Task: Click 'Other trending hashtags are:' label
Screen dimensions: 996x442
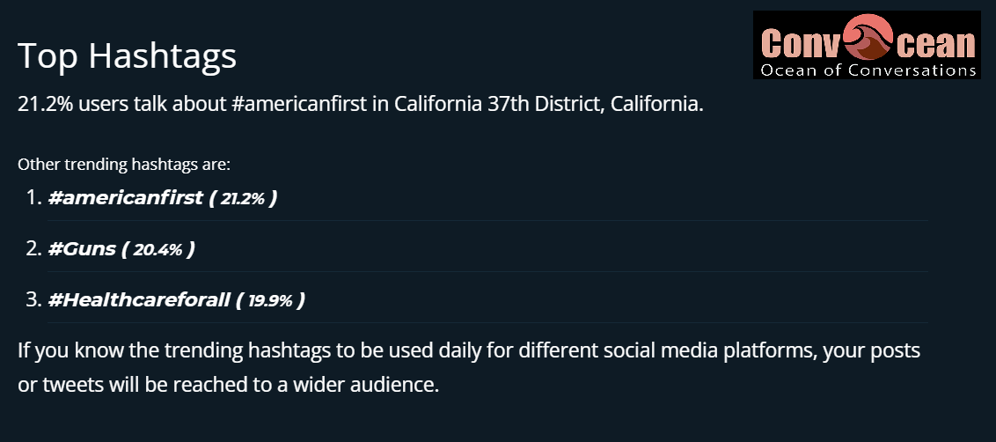Action: 124,164
